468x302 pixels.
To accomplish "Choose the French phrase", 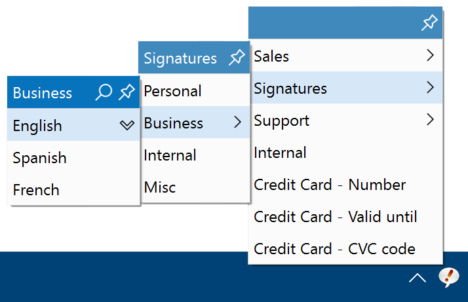I will point(73,189).
